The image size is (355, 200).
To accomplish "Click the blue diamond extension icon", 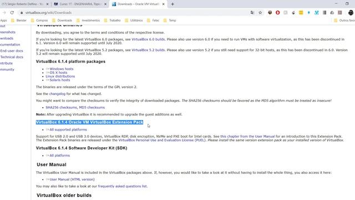I will [308, 13].
